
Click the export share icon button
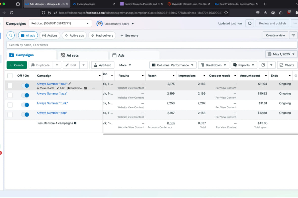tap(263, 65)
